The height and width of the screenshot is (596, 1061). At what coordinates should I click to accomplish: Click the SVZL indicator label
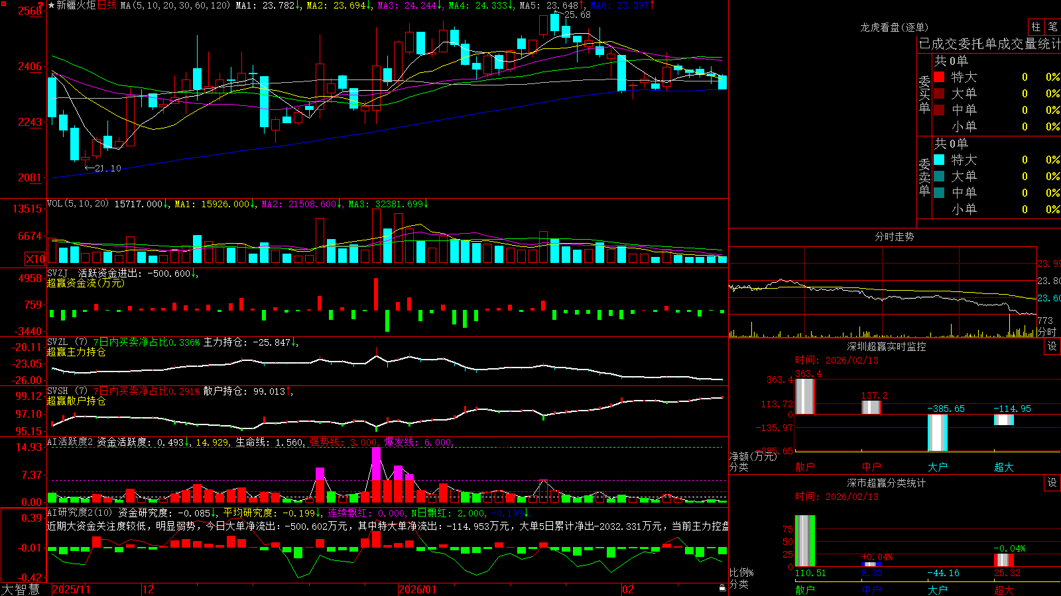(58, 342)
